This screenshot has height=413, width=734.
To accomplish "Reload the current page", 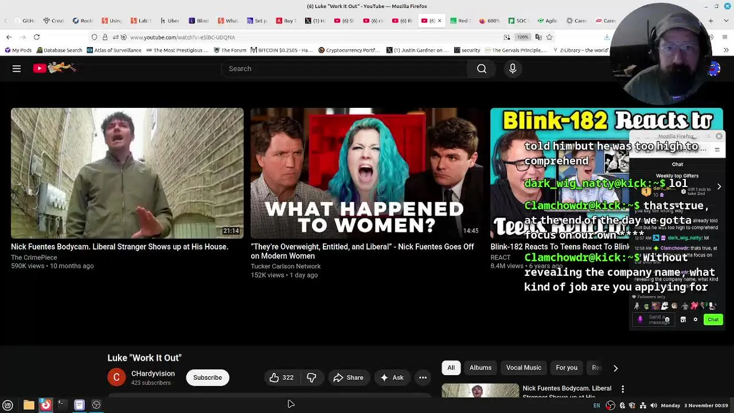I will tap(37, 37).
